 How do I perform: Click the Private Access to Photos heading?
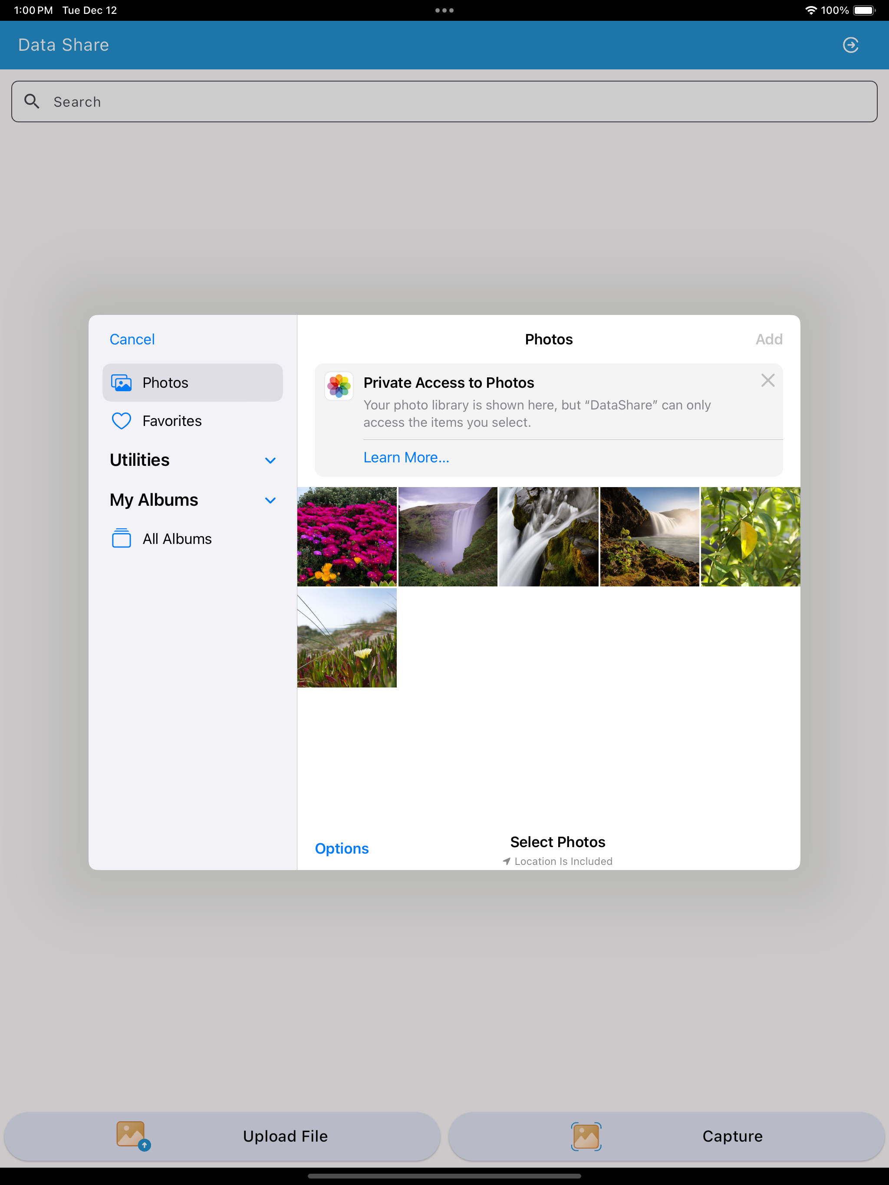pos(449,383)
